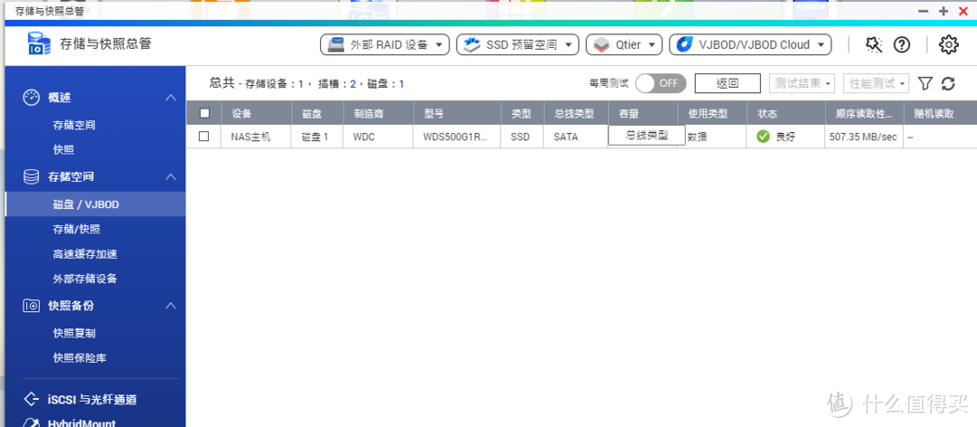The image size is (977, 427).
Task: Click the Qtier layers icon
Action: tap(602, 44)
